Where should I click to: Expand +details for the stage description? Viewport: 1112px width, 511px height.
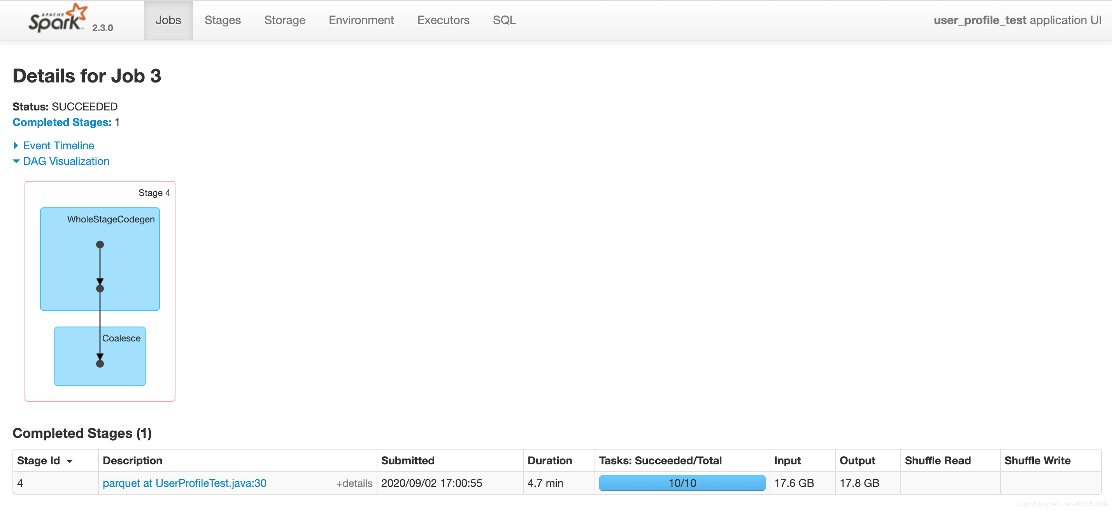pos(354,483)
